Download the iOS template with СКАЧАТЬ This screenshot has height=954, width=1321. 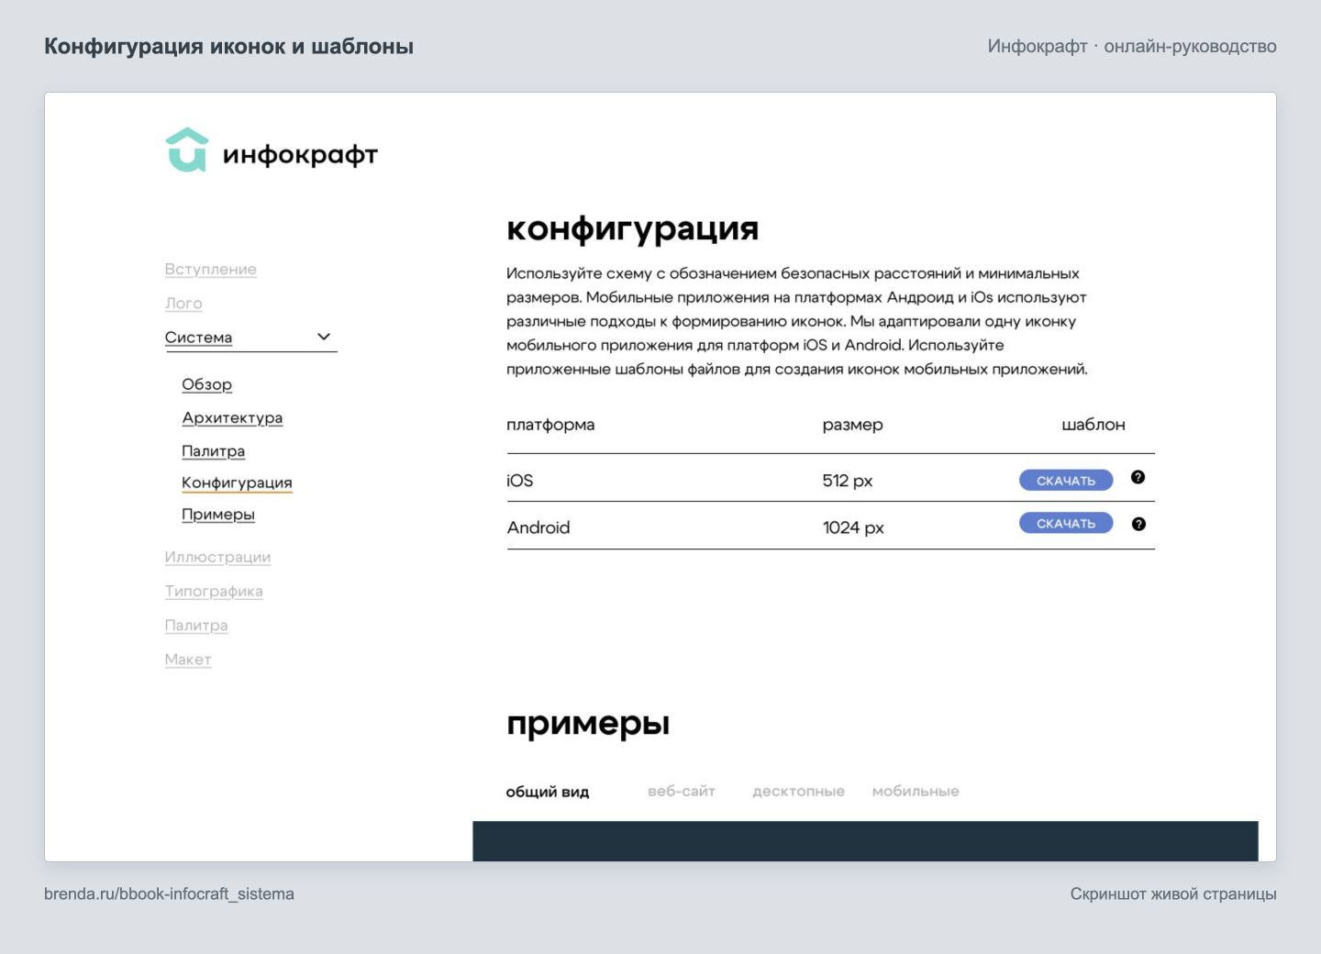coord(1066,480)
